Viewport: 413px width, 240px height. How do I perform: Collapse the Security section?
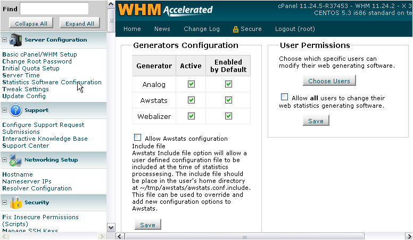[4, 203]
